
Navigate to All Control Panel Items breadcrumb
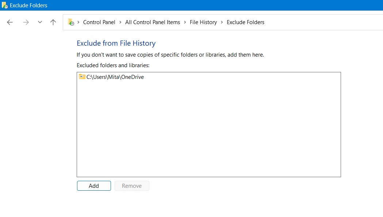point(152,22)
